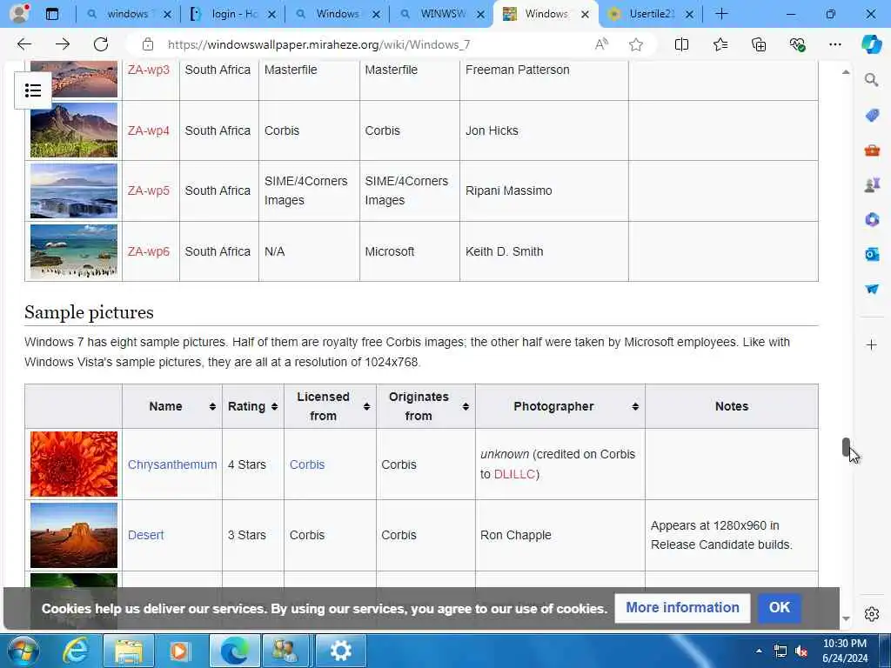This screenshot has height=668, width=891.
Task: Follow the blue Corbis link
Action: pyautogui.click(x=307, y=464)
